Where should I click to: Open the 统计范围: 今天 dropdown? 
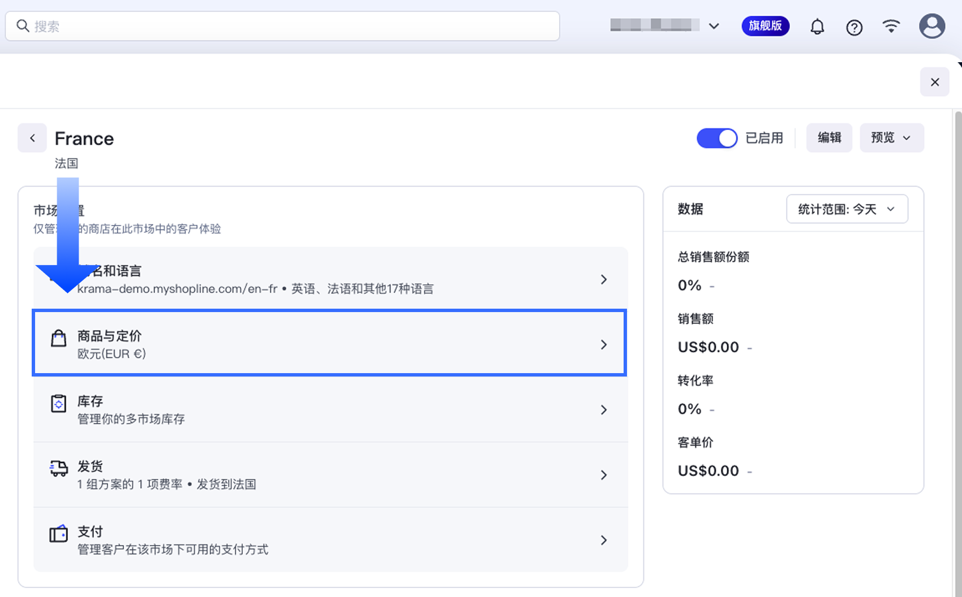coord(847,209)
